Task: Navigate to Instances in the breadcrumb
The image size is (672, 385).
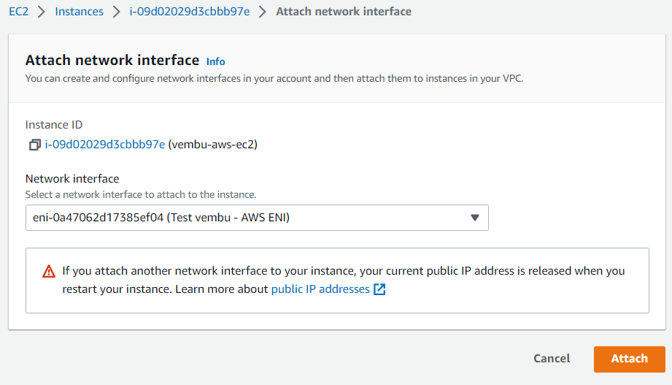Action: coord(80,12)
